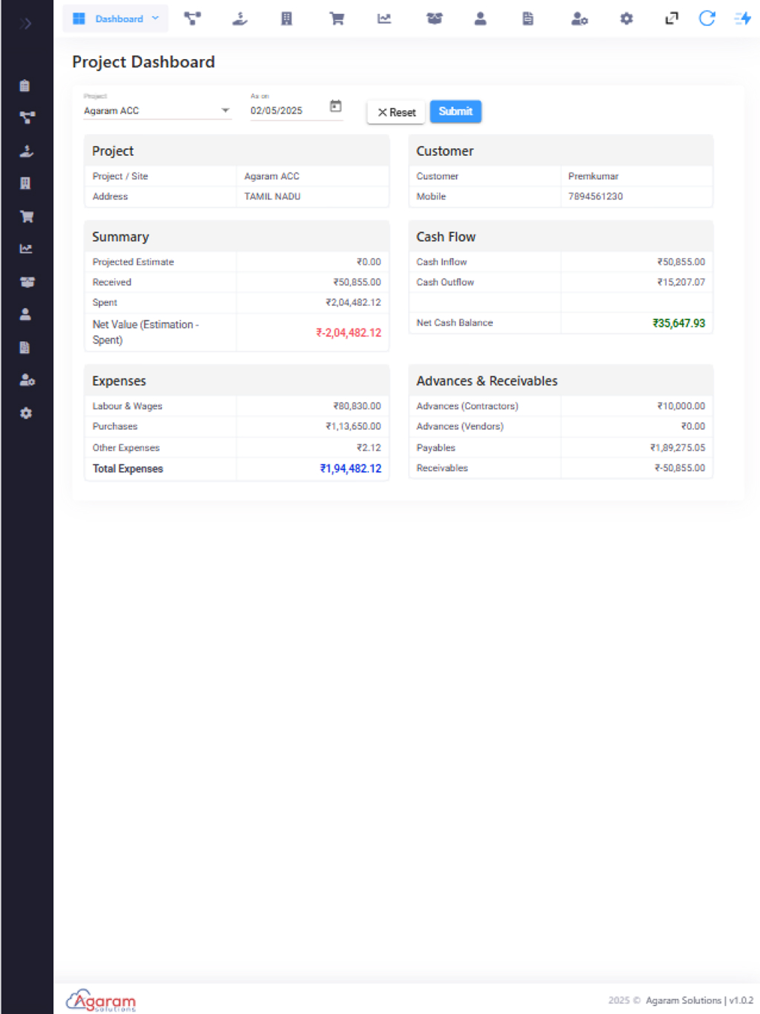This screenshot has width=760, height=1014.
Task: Click the blue Submit button
Action: (455, 111)
